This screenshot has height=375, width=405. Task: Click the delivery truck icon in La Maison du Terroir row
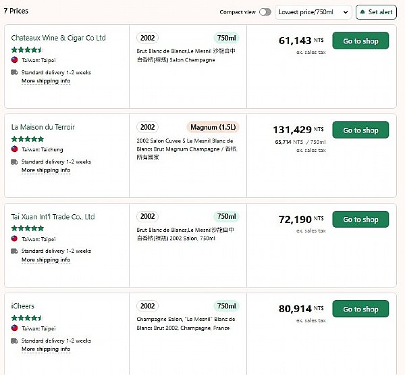click(14, 161)
